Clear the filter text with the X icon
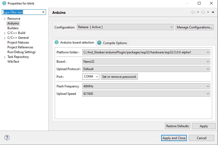Screen dimensions: 218x145 click(x=43, y=12)
